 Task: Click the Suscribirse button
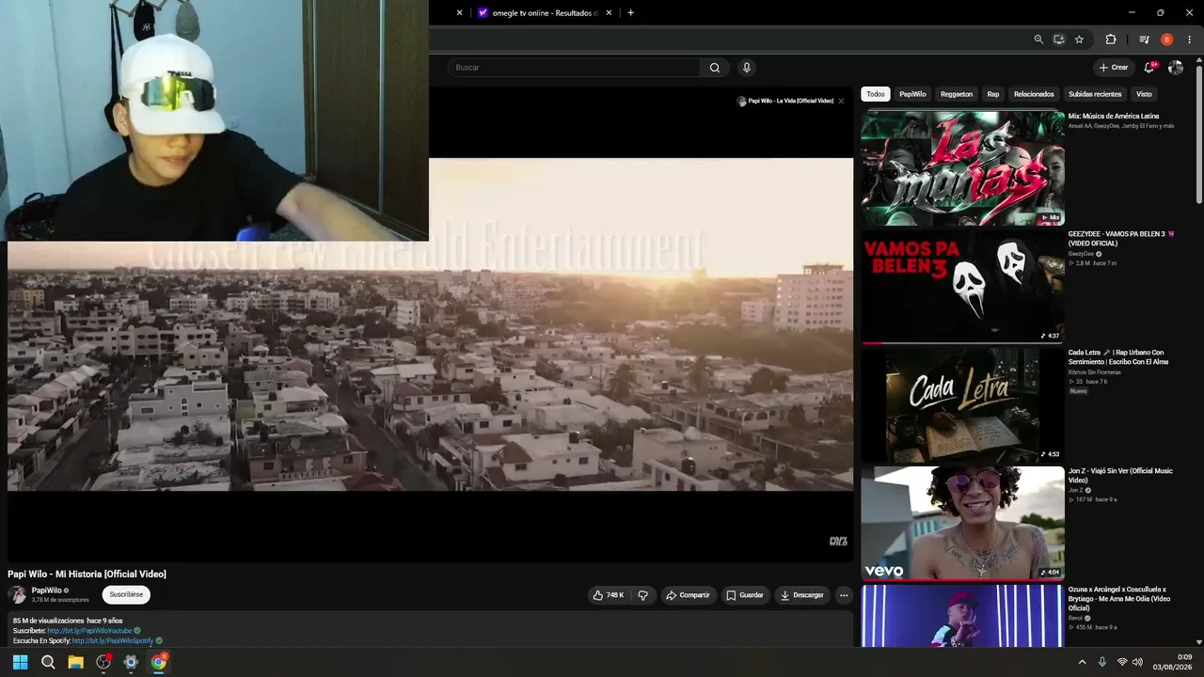click(x=126, y=594)
